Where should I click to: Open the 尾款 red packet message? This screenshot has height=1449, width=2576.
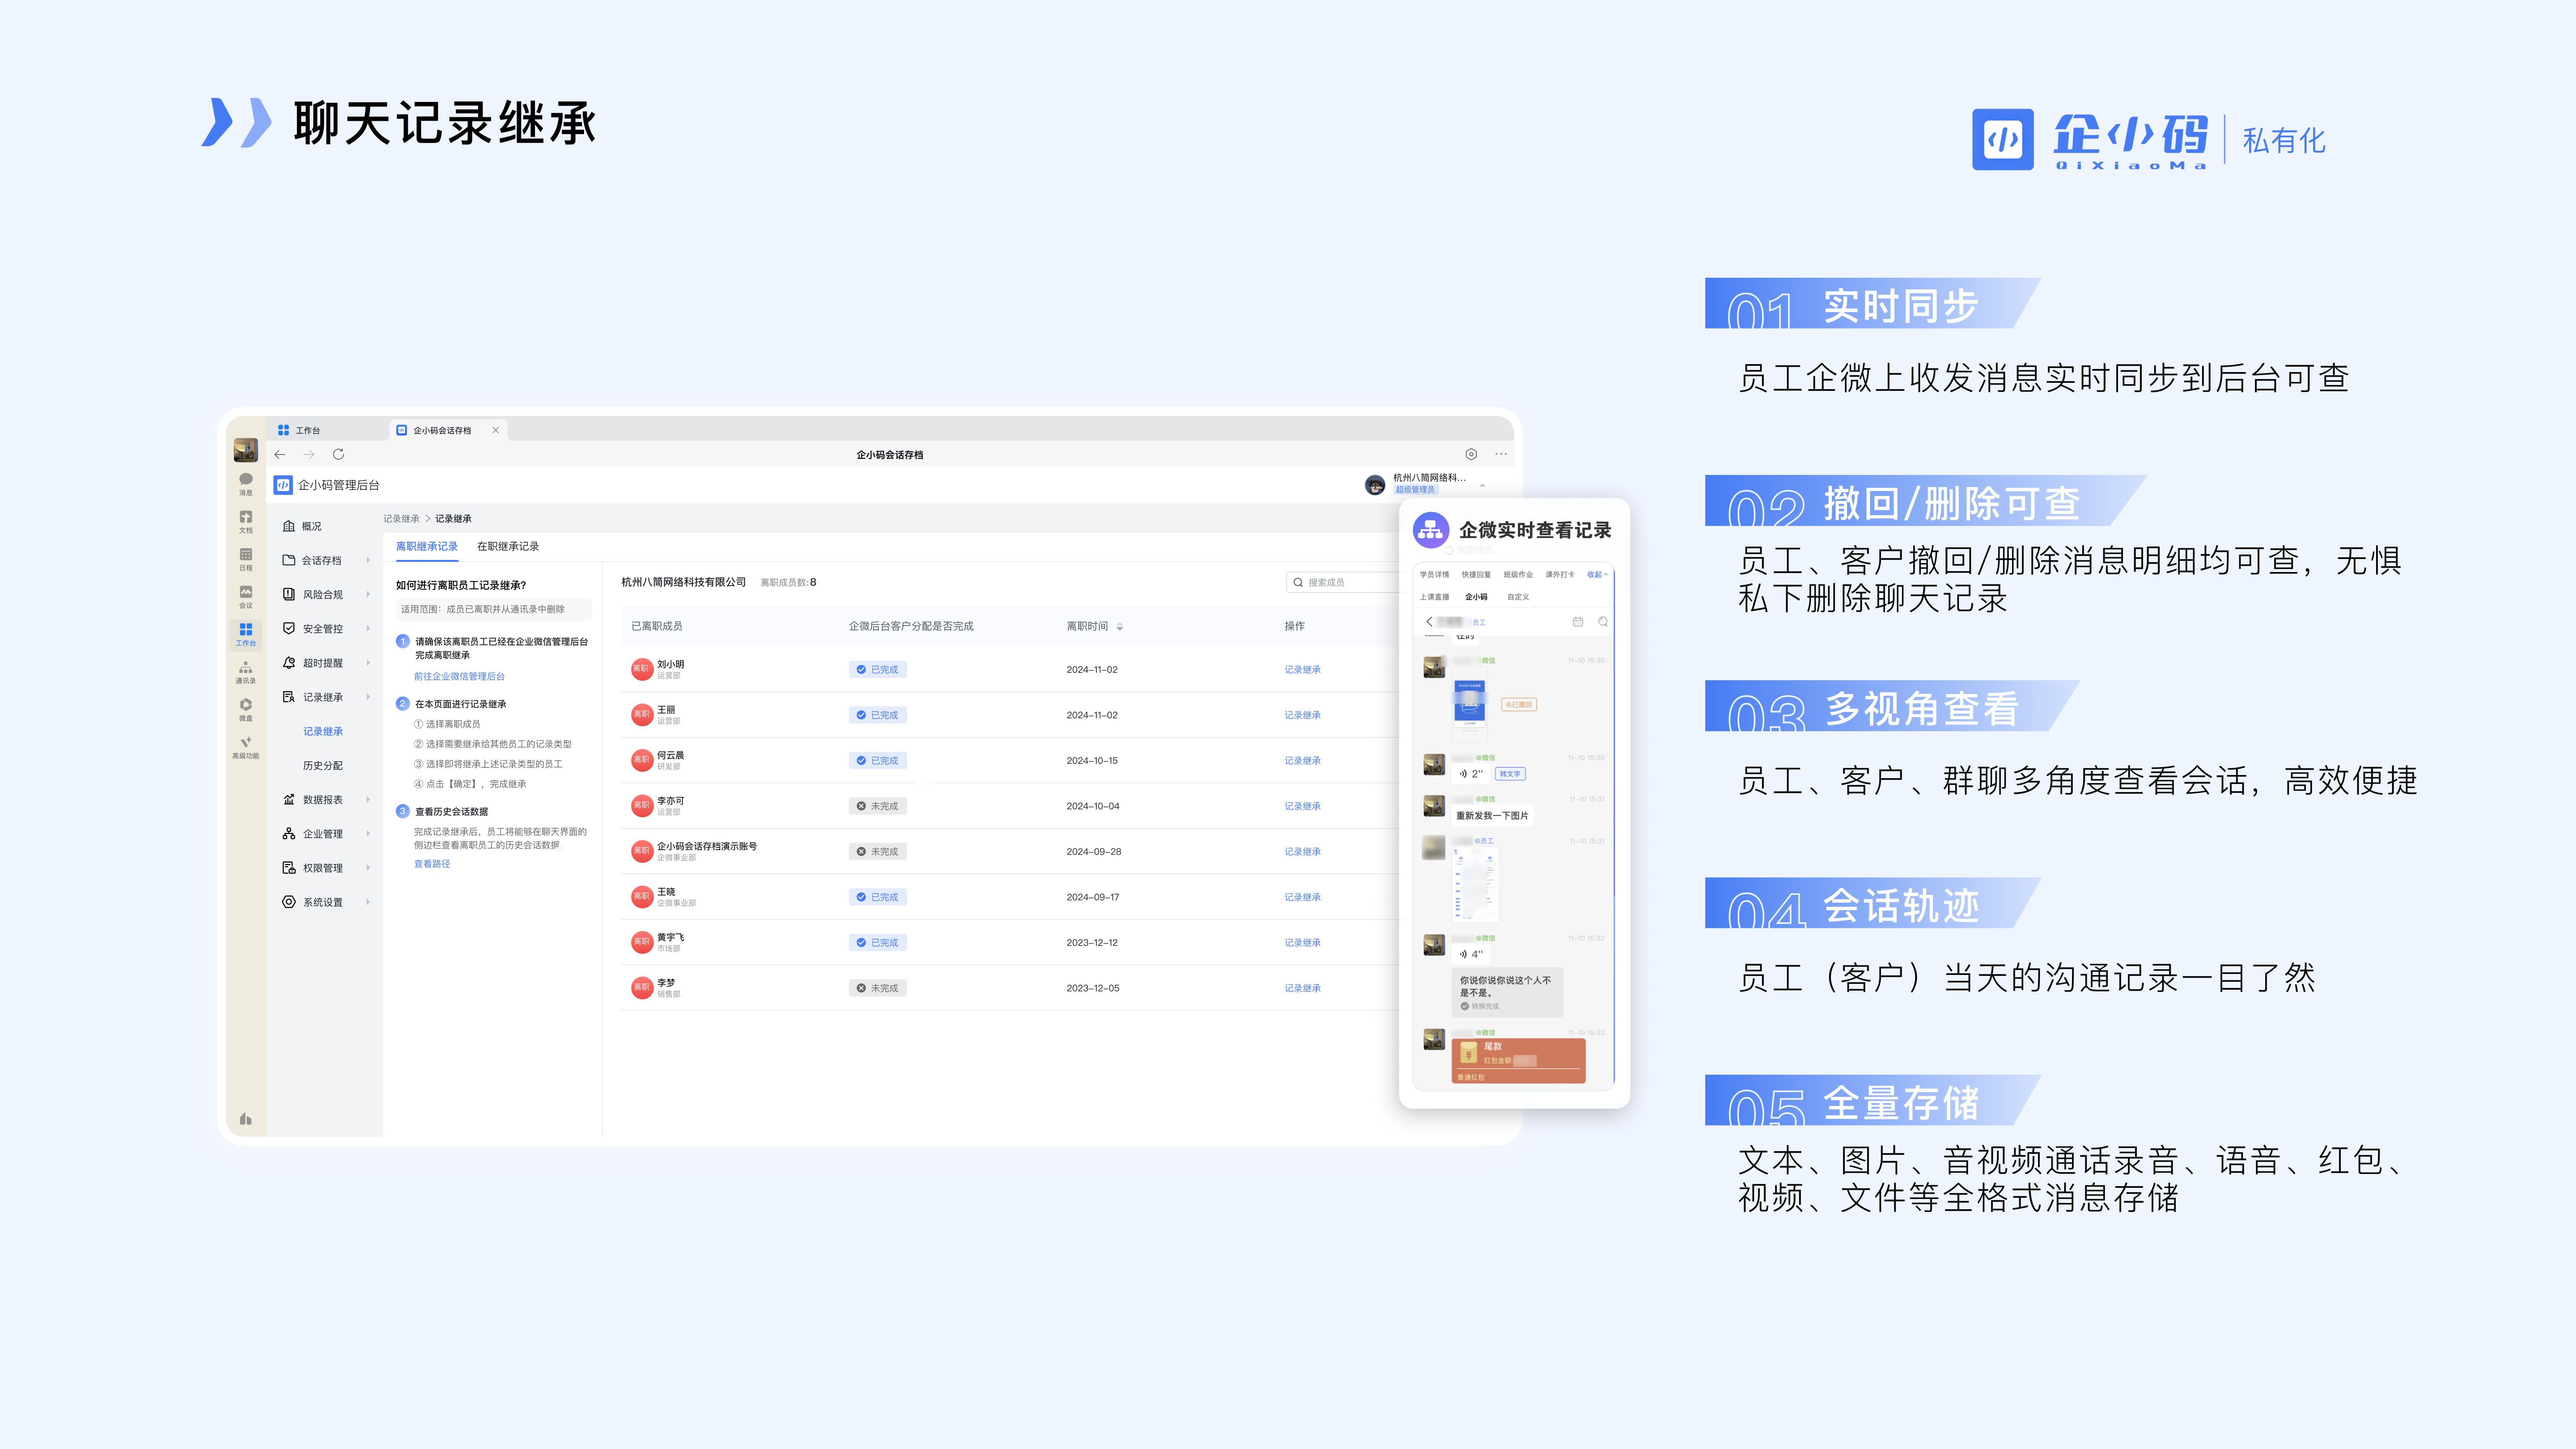coord(1518,1061)
